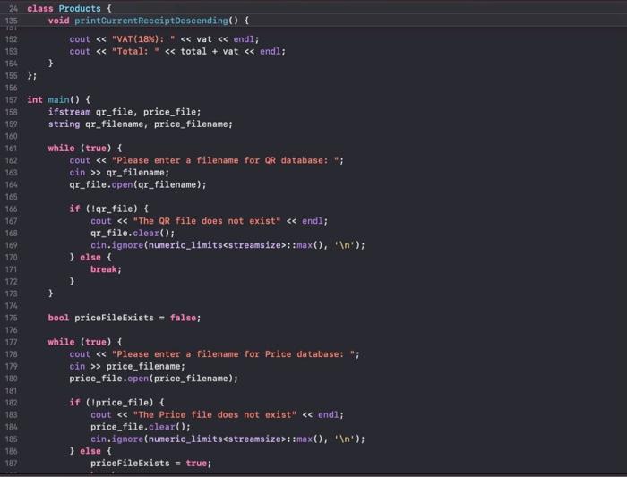Image resolution: width=627 pixels, height=477 pixels.
Task: Click the closing "};" on line 155
Action: (x=32, y=75)
